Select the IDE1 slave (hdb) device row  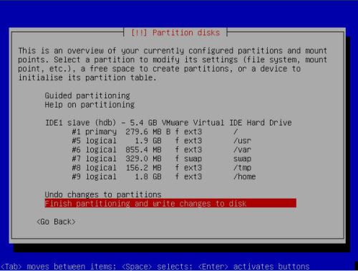point(168,123)
